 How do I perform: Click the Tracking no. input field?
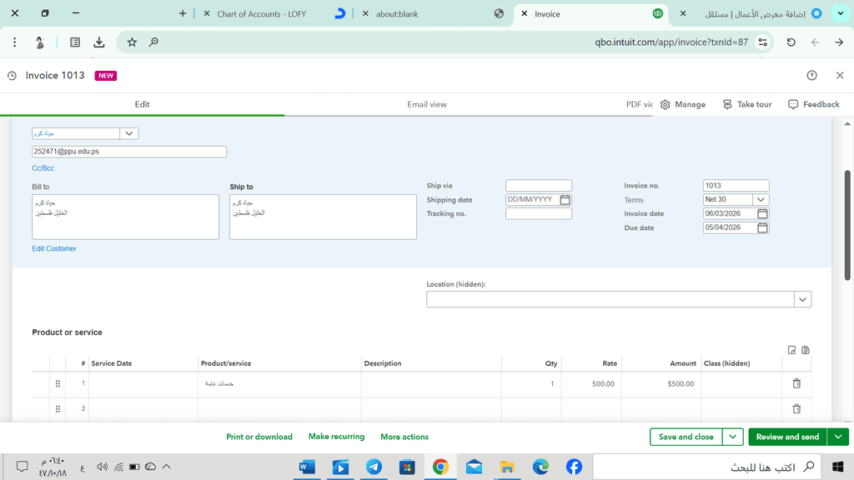(538, 214)
